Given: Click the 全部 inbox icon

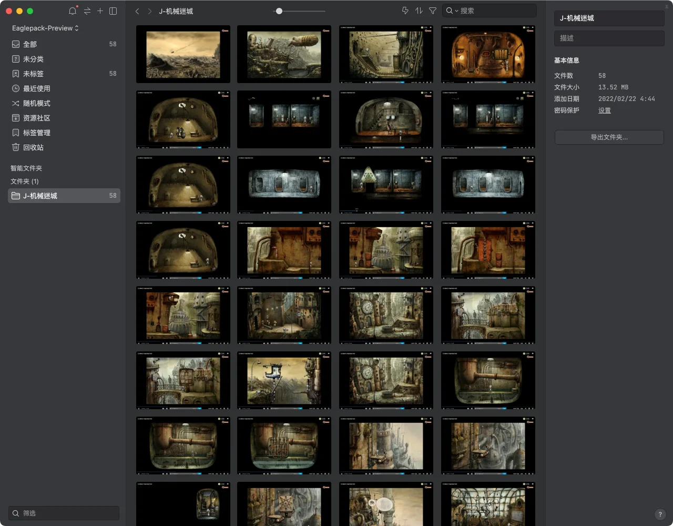Looking at the screenshot, I should click(x=16, y=44).
